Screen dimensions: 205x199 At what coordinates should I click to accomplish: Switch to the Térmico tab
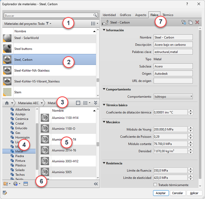point(168,15)
